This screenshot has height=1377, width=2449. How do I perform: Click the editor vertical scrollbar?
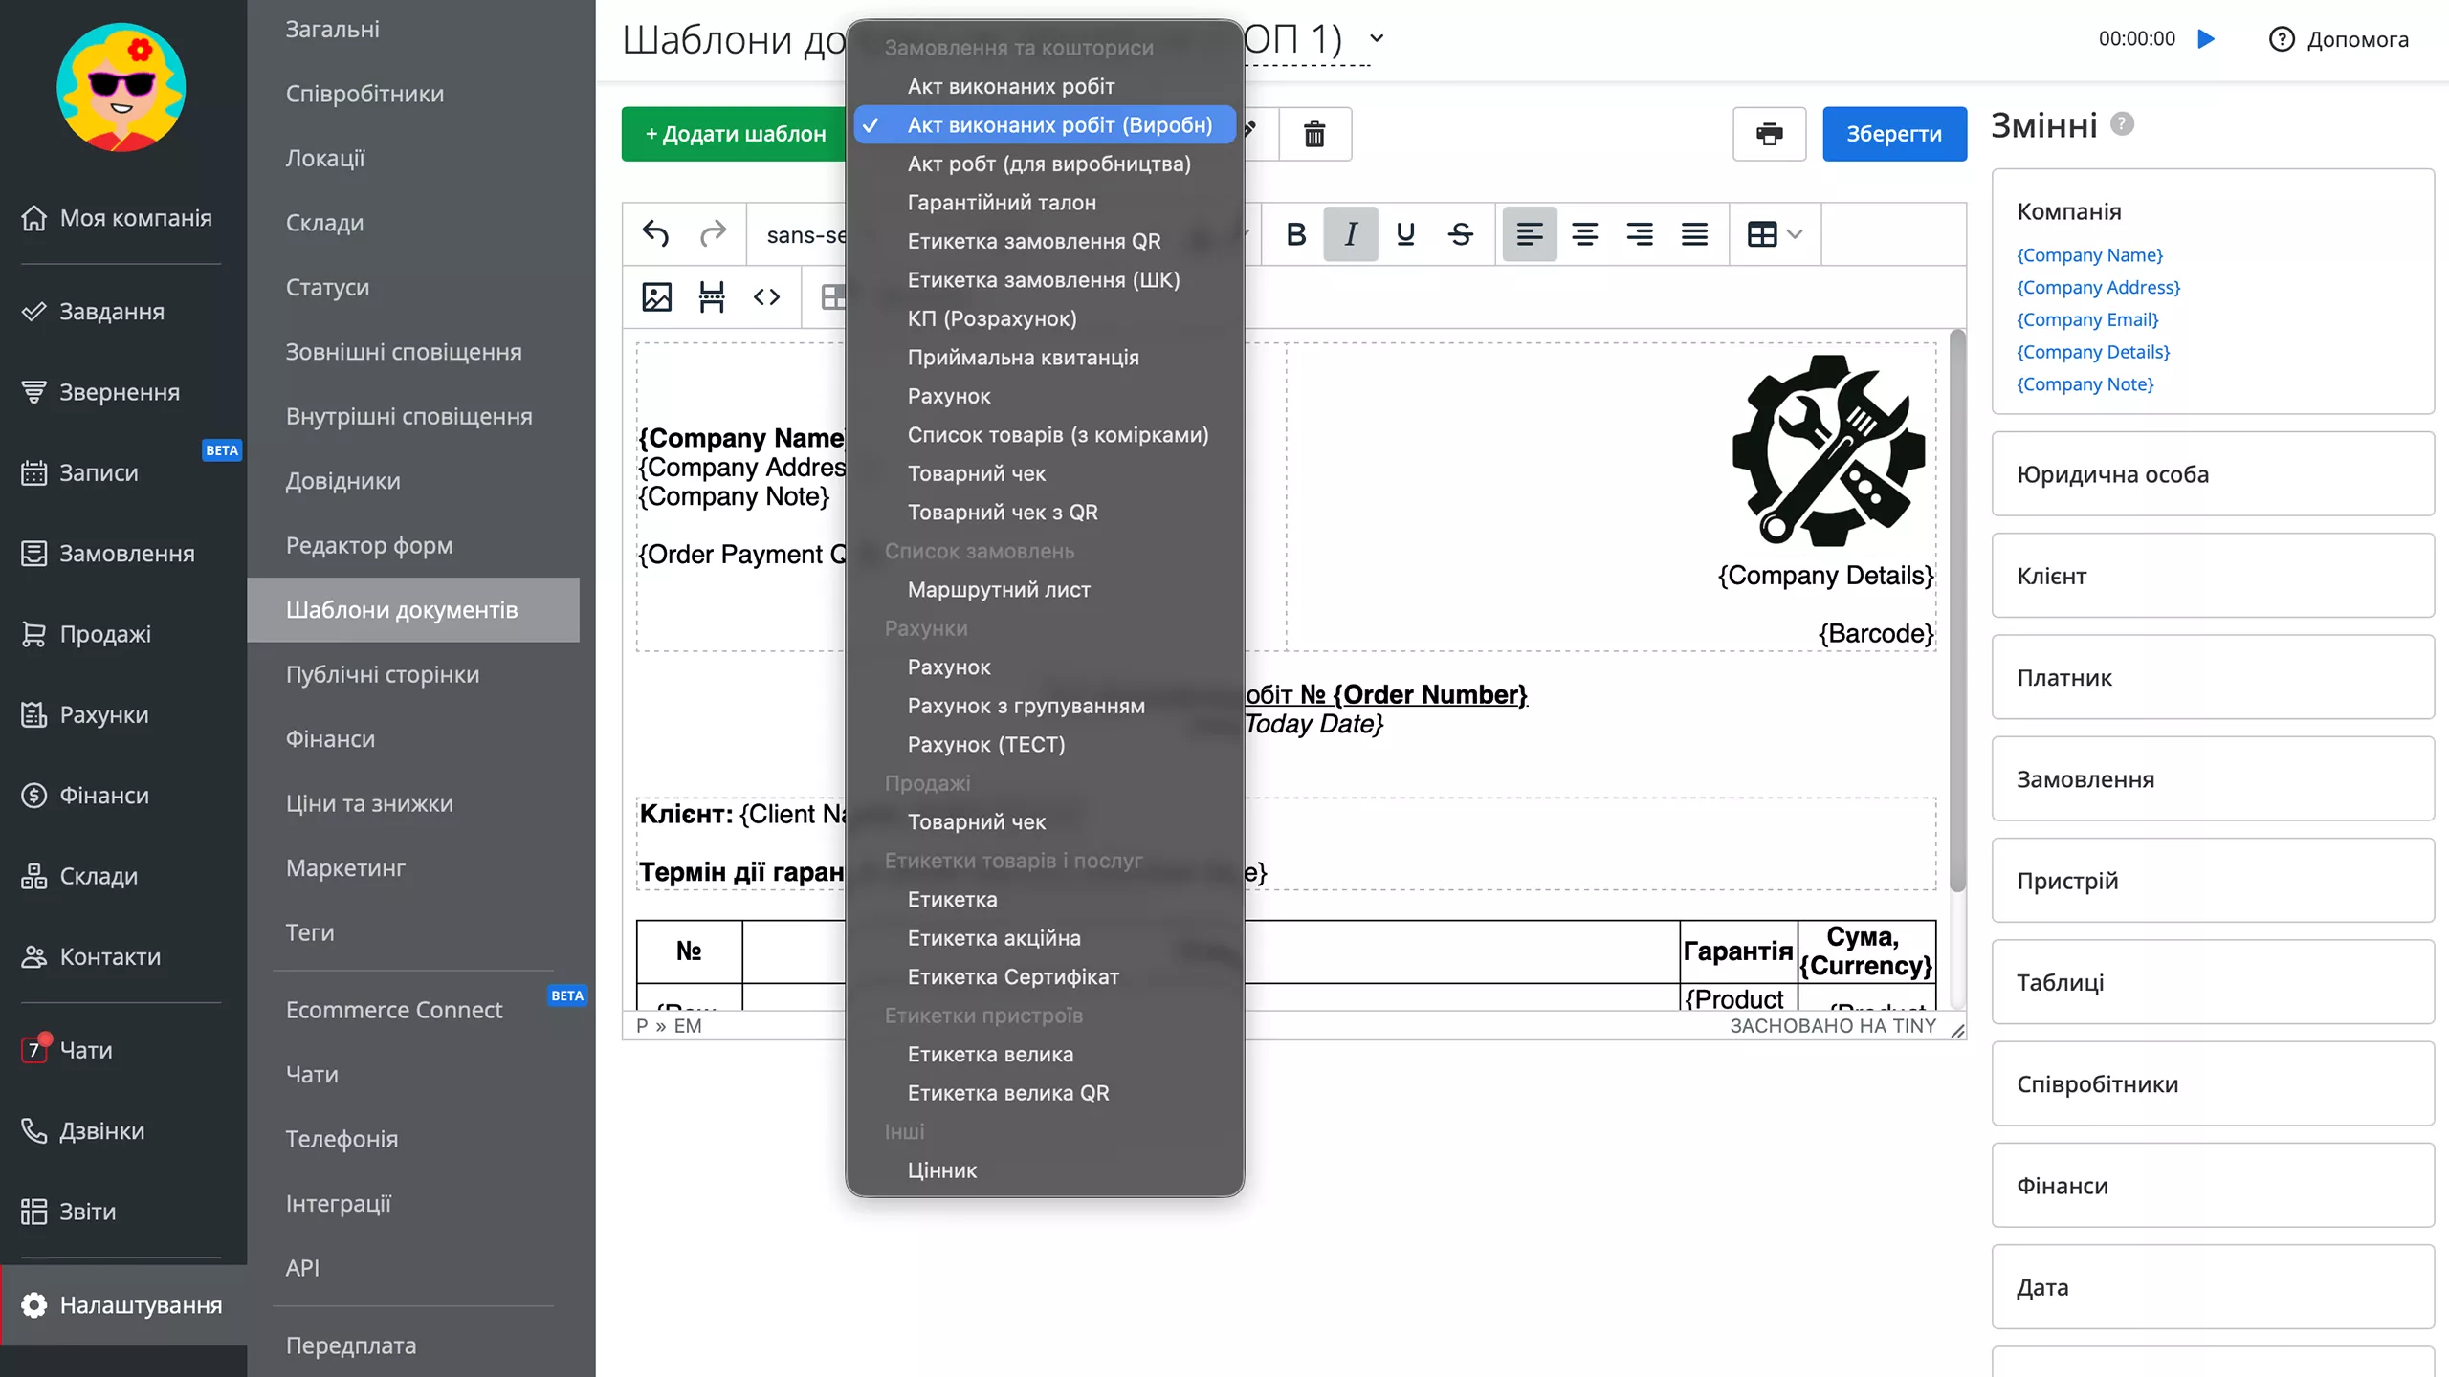coord(1957,612)
